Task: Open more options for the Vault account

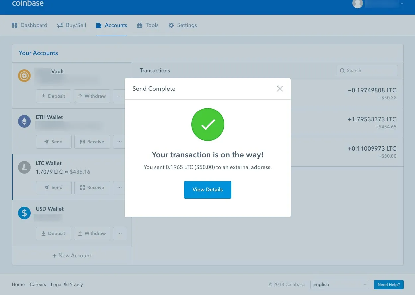Action: click(119, 96)
